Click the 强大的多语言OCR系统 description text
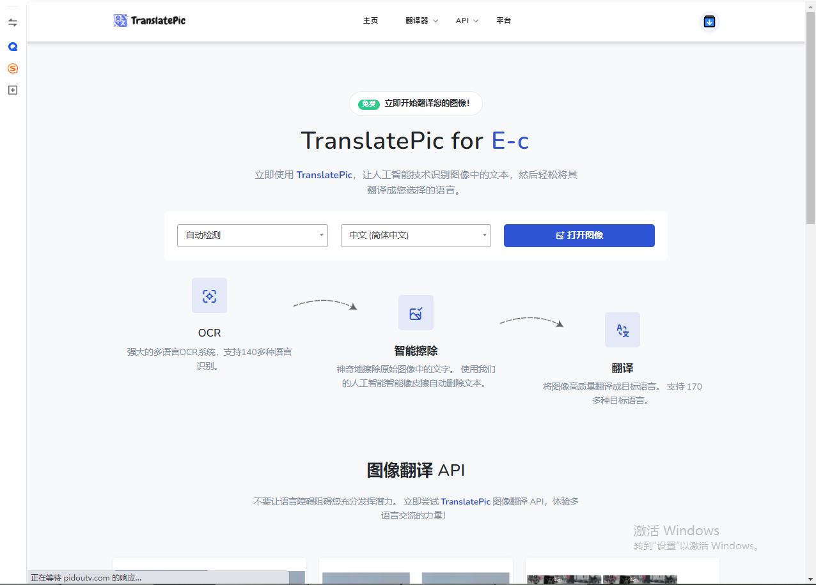The image size is (816, 585). click(x=209, y=359)
